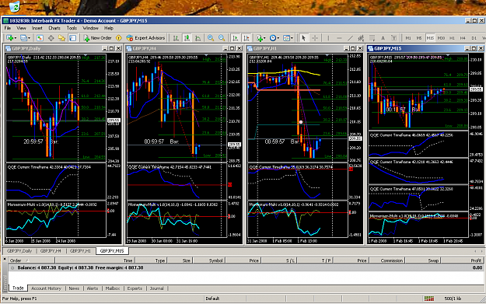Open the Navigator star-folder icon
Viewport: 486px width, 304px height.
[x=61, y=38]
